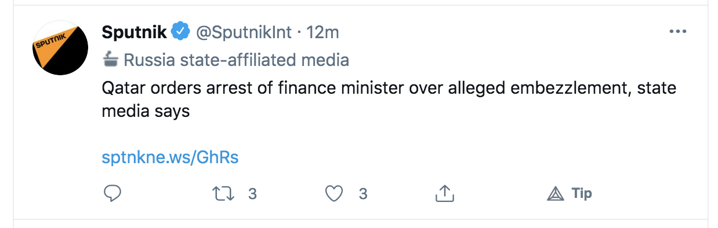718x228 pixels.
Task: Click the like count of 3
Action: pos(363,193)
